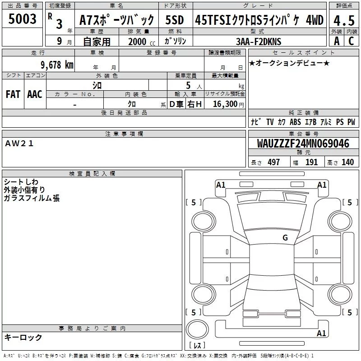Click the upper-right A1 damage mark
This screenshot has width=361, height=361.
(322, 185)
